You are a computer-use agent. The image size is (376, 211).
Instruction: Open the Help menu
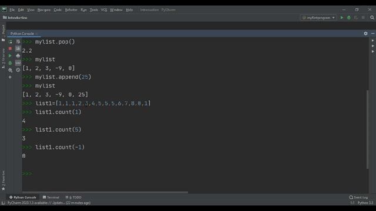129,10
